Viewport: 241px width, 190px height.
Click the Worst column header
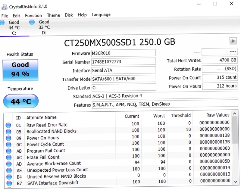click(159, 116)
